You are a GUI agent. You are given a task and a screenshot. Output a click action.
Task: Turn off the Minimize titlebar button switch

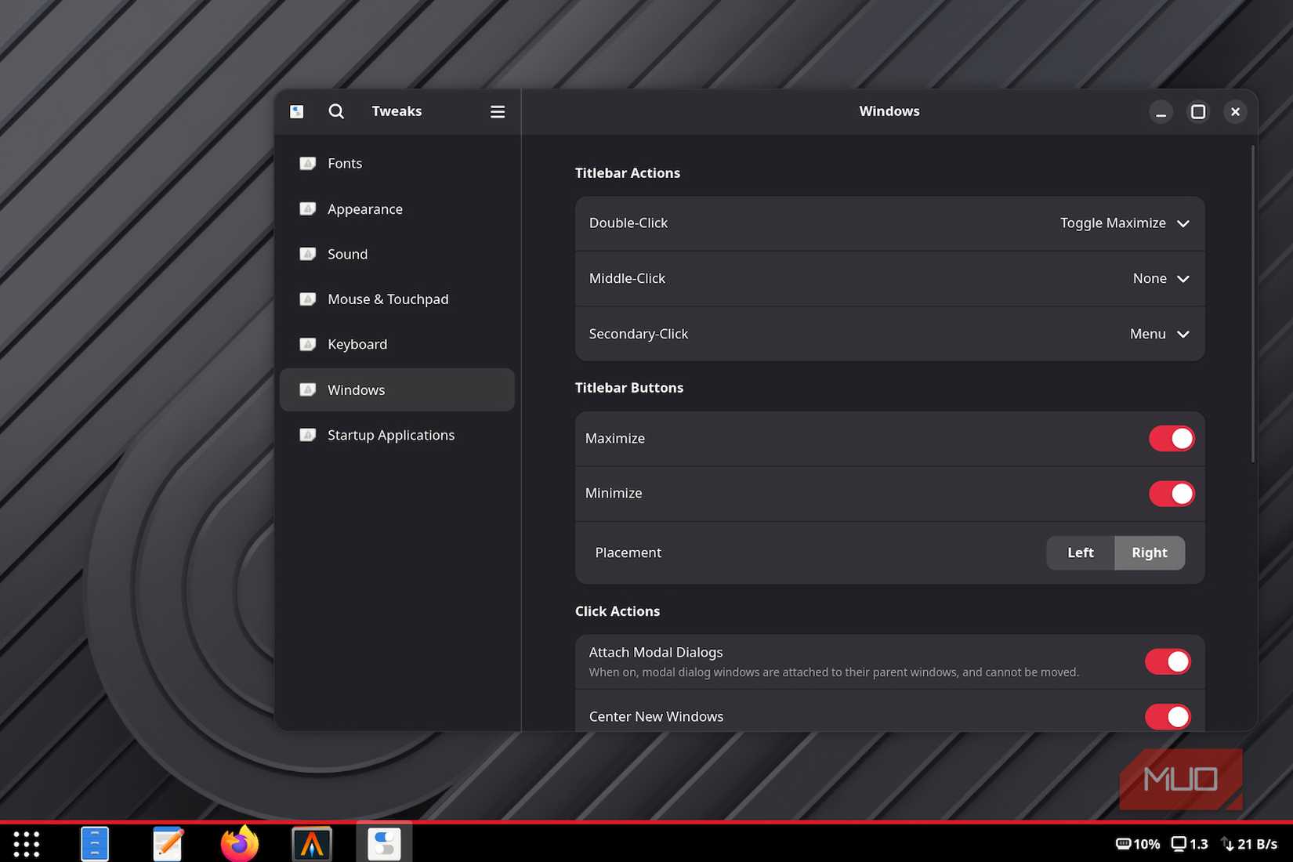click(1172, 494)
